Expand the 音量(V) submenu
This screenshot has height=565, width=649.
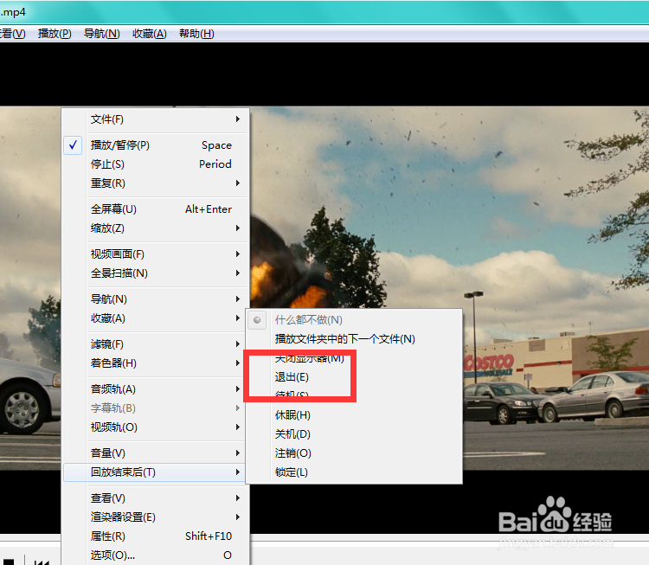click(x=156, y=453)
